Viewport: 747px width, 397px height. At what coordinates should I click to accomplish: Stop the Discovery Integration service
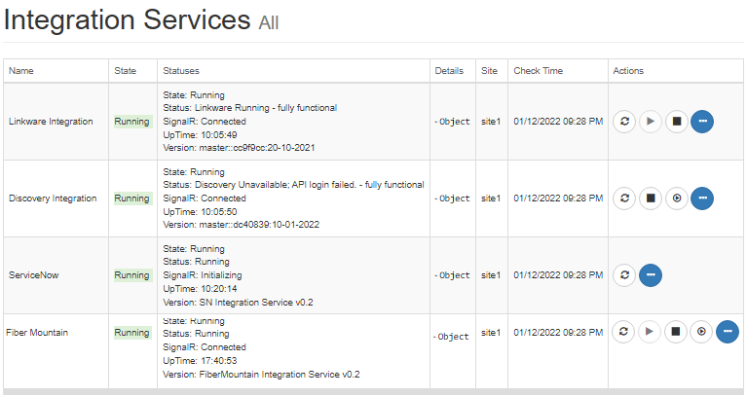(x=651, y=198)
